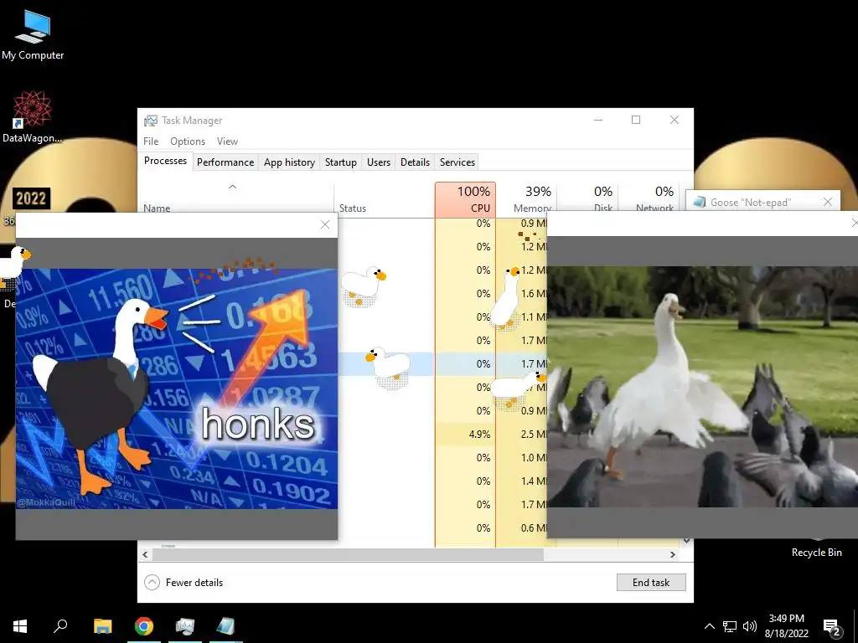
Task: Open the View menu in Task Manager
Action: pos(227,141)
